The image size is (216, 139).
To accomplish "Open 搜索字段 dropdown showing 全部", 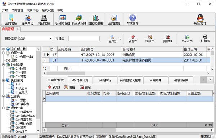I will click(x=36, y=39).
